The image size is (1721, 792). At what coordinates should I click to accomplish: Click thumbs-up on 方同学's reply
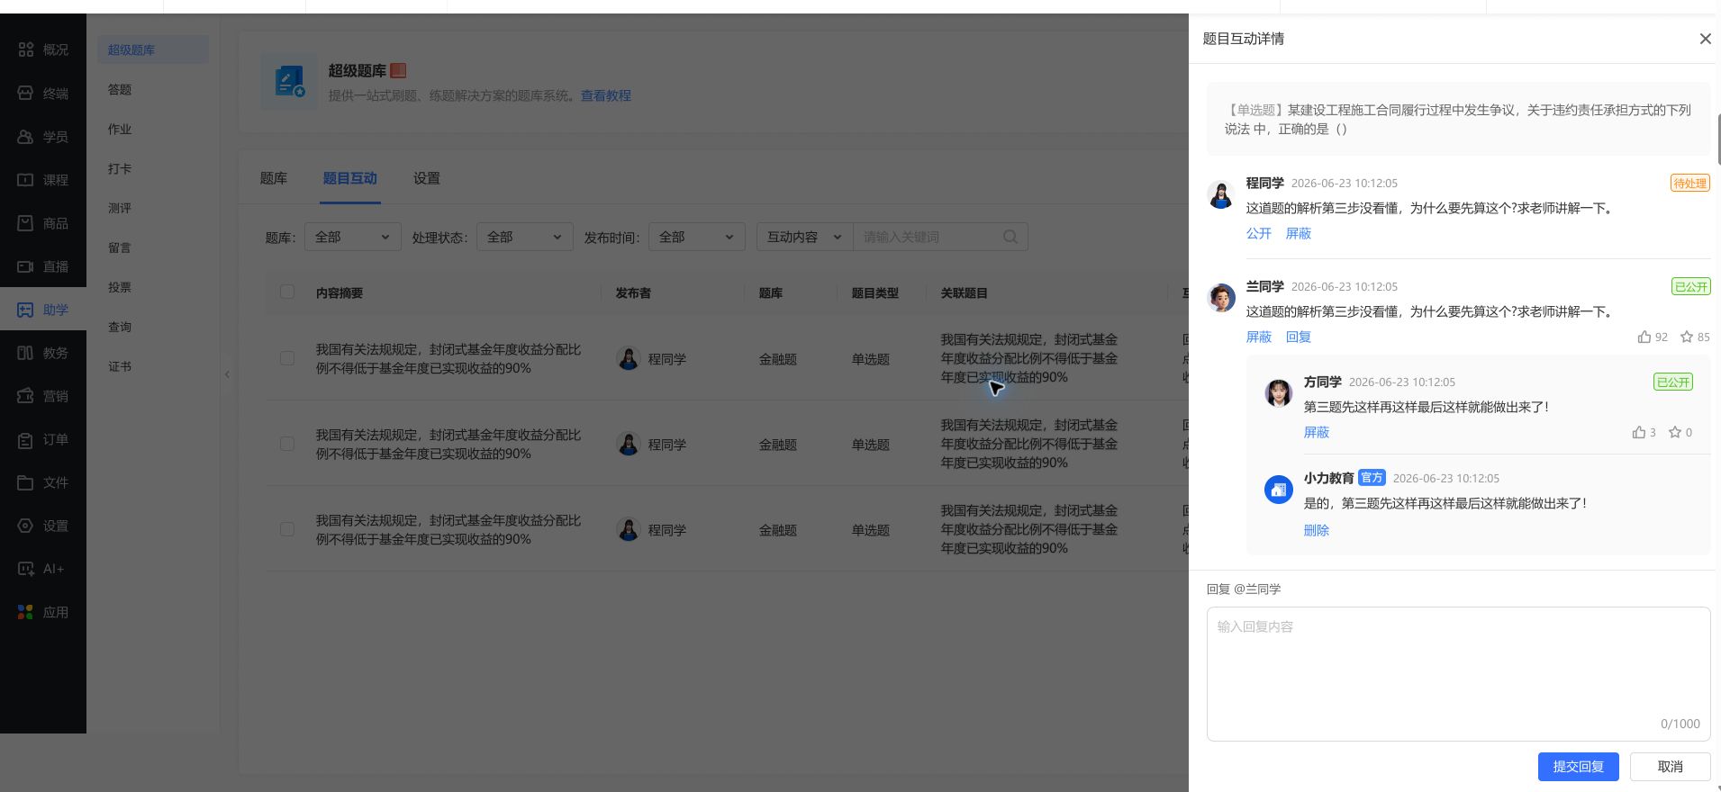[x=1639, y=432]
